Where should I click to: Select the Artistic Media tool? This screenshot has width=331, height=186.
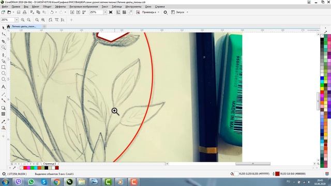4,61
